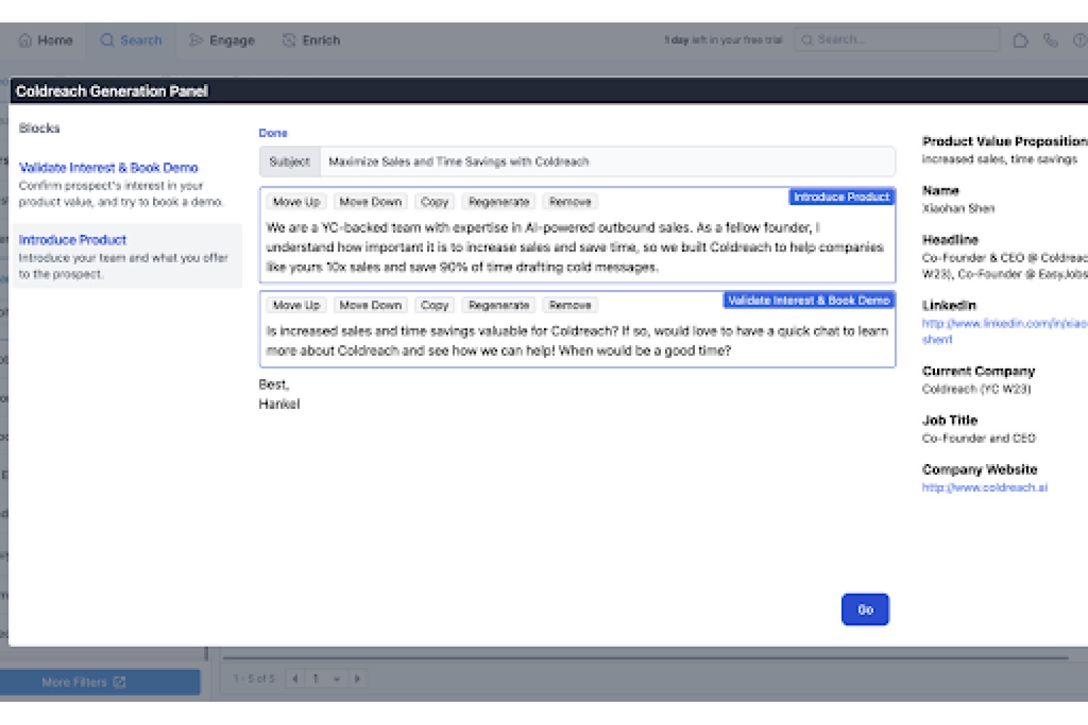1088x725 pixels.
Task: Click the Engage paper-plane icon
Action: coord(196,41)
